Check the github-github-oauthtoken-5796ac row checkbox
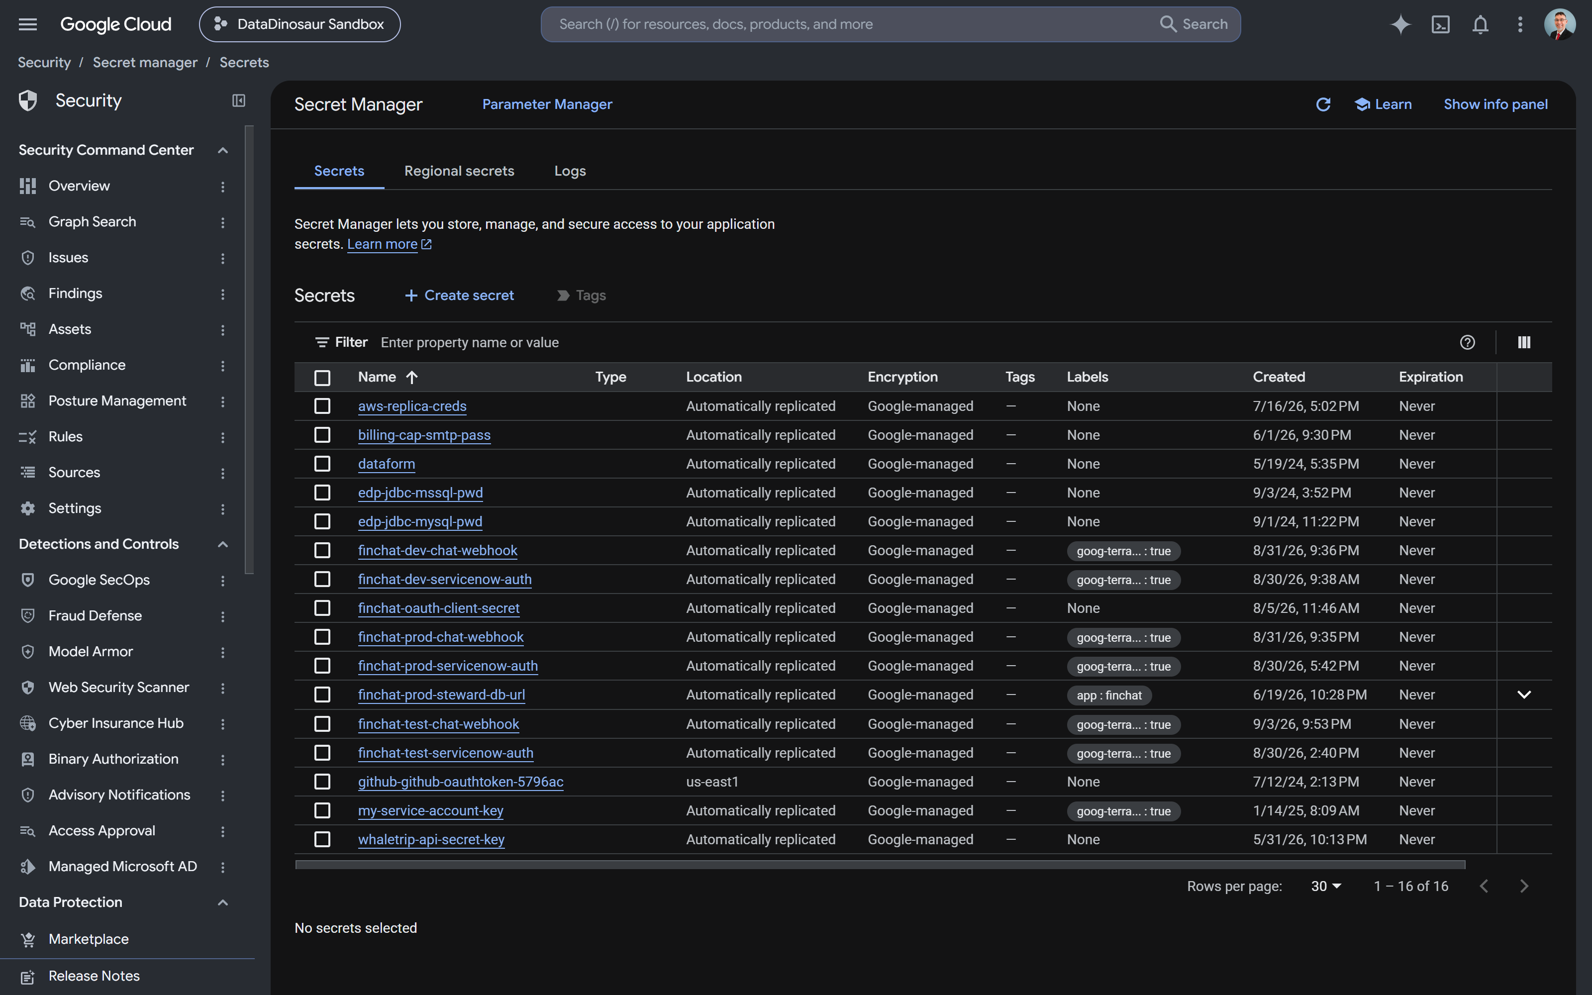Image resolution: width=1592 pixels, height=995 pixels. click(x=322, y=782)
